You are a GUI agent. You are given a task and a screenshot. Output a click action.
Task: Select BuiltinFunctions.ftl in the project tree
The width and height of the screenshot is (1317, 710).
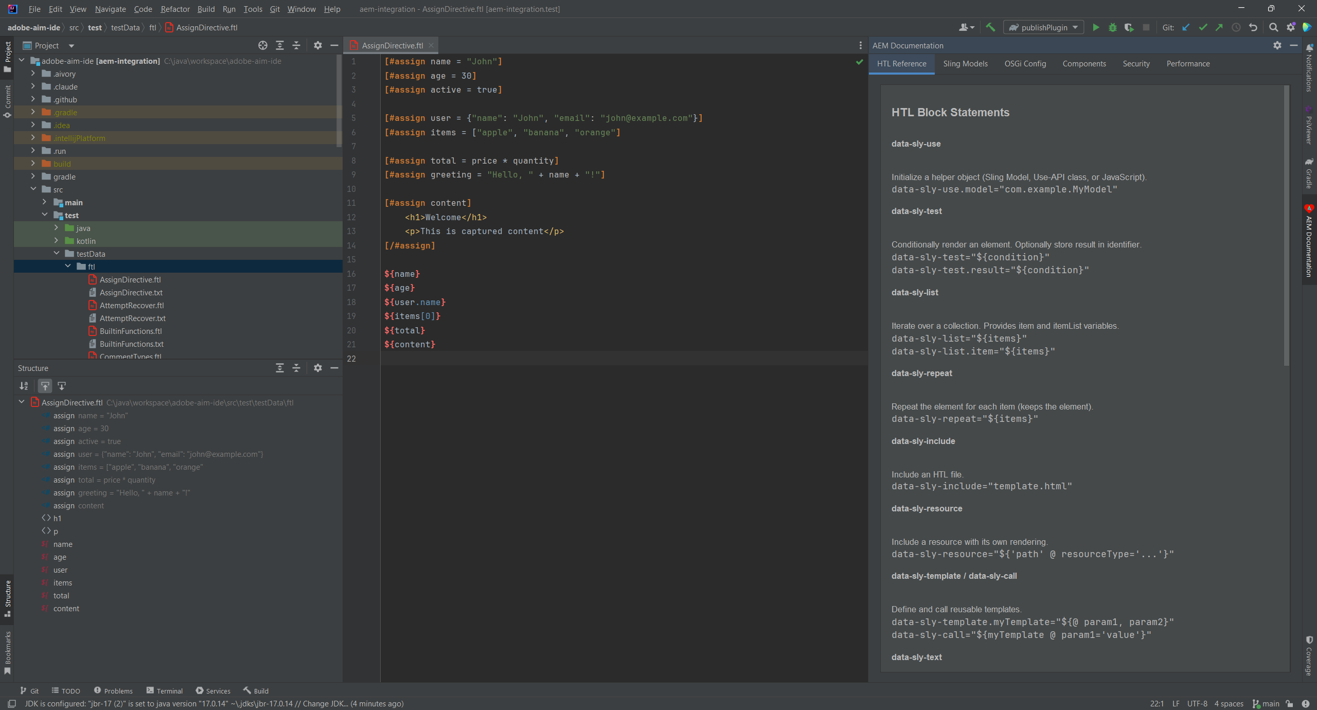(x=131, y=331)
